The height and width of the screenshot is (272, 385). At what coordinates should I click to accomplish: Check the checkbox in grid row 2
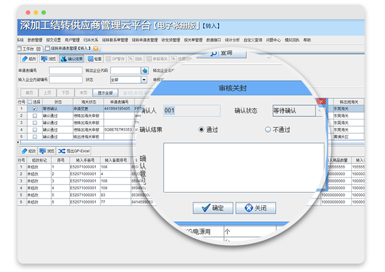click(35, 116)
